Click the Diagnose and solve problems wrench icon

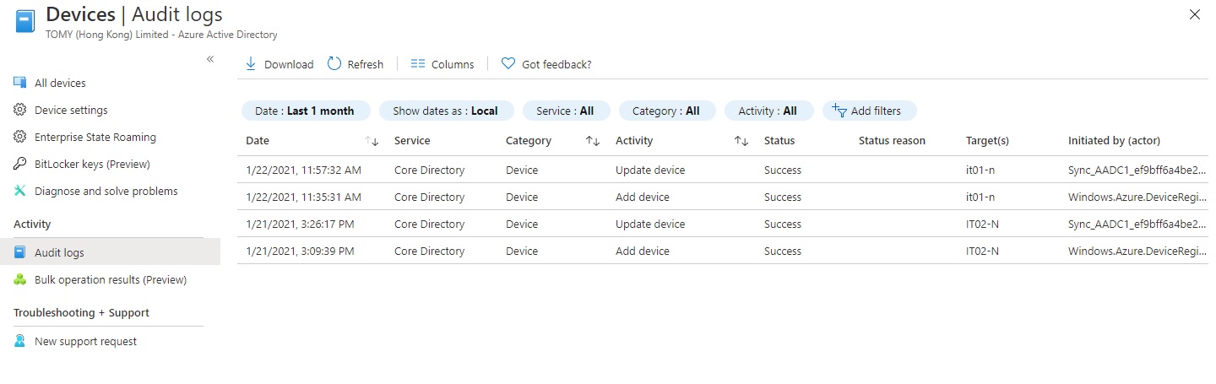[x=20, y=191]
